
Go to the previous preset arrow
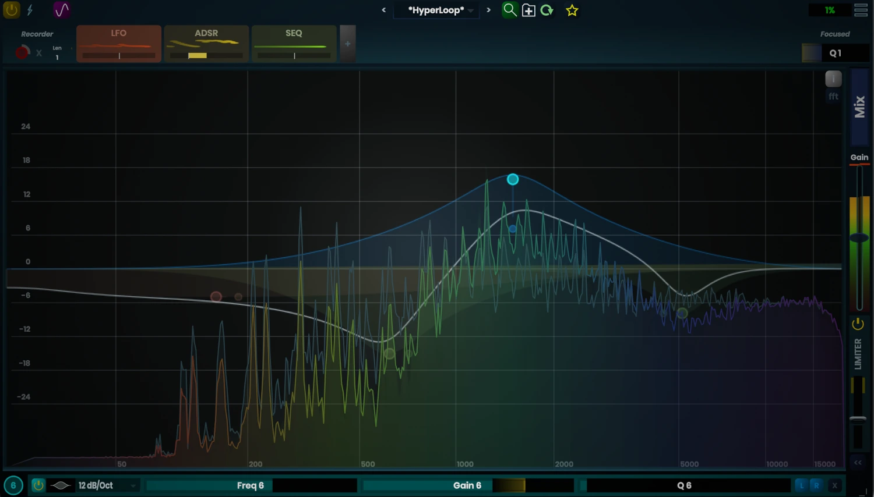[384, 10]
